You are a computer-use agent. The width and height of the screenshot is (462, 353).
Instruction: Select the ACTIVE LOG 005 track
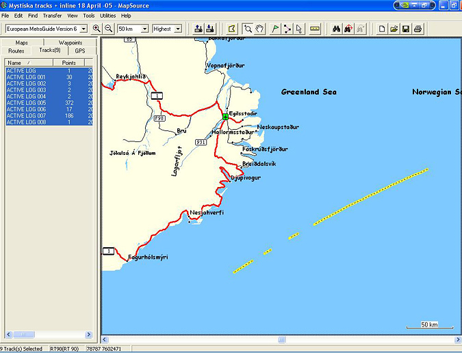49,103
